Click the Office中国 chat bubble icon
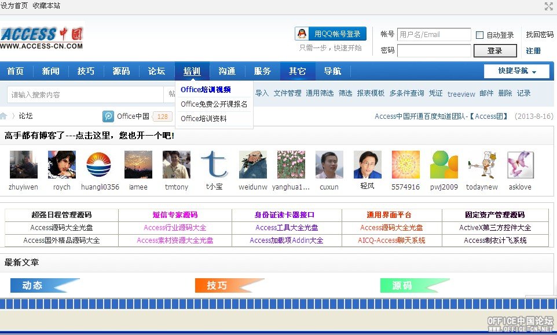 coord(108,116)
